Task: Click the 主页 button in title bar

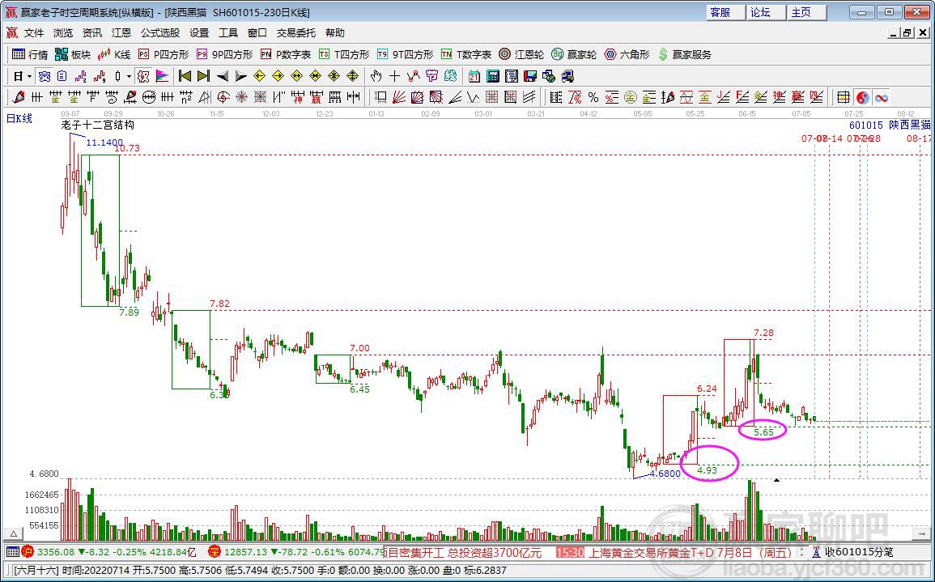Action: (807, 12)
